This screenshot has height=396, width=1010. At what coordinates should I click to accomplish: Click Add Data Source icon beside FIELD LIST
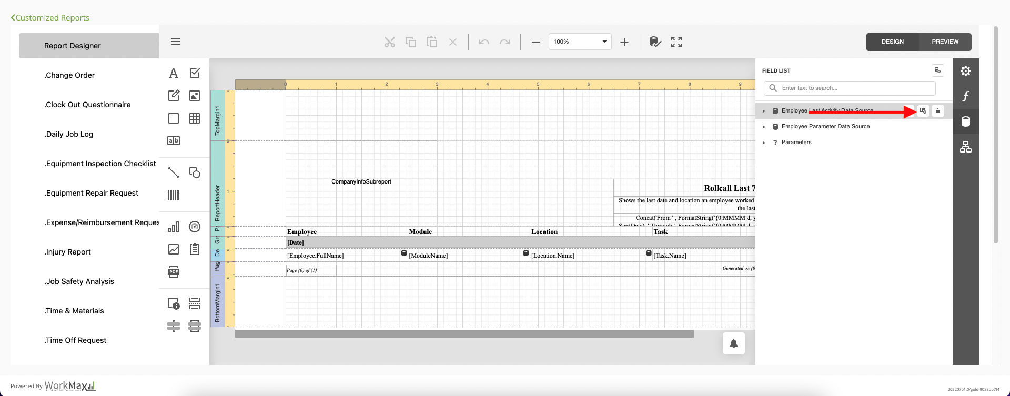(938, 70)
